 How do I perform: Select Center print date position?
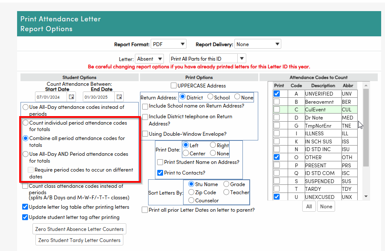[x=186, y=153]
